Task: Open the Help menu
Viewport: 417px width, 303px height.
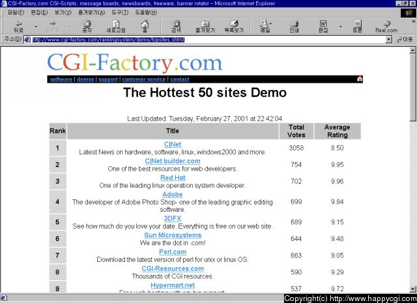Action: pyautogui.click(x=146, y=12)
